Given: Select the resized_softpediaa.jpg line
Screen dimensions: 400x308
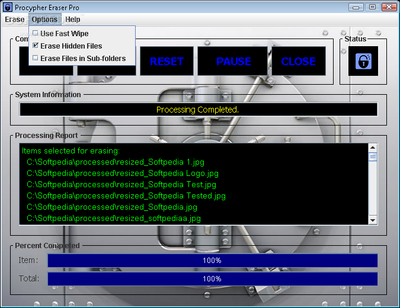Looking at the screenshot, I should click(x=114, y=219).
